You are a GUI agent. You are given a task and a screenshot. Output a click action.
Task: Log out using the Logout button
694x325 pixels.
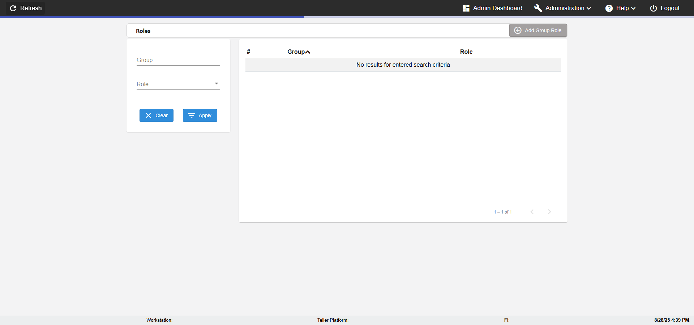point(665,8)
